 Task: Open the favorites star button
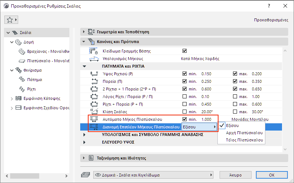pos(11,20)
